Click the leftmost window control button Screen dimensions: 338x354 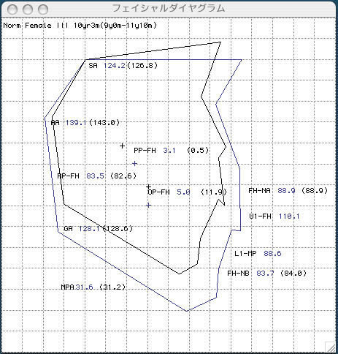12,10
